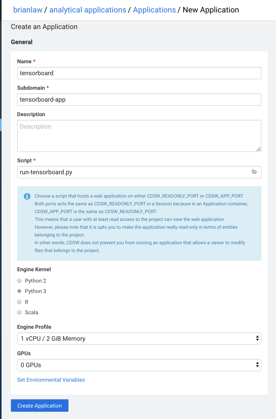Click the Script path input field
Viewport: 276px width, 419px height.
[132, 172]
